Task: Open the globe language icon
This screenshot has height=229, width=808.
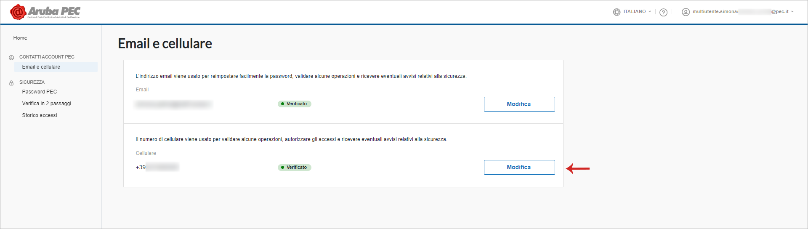Action: (617, 12)
